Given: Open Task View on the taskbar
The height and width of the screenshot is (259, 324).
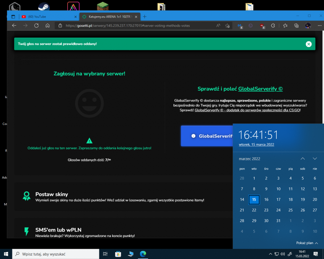Looking at the screenshot, I should pos(105,254).
